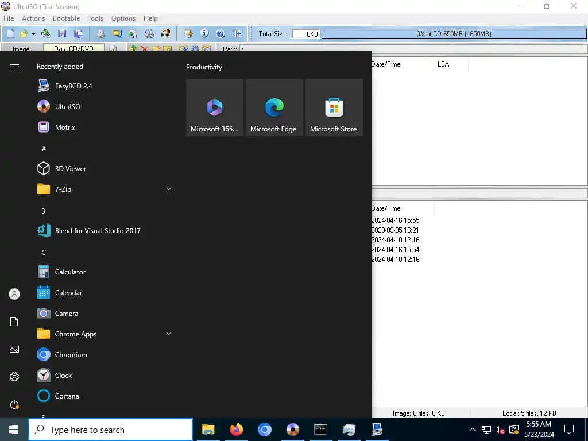Click the status text Image: 0 files, 0 KB
This screenshot has width=588, height=441.
tap(419, 413)
